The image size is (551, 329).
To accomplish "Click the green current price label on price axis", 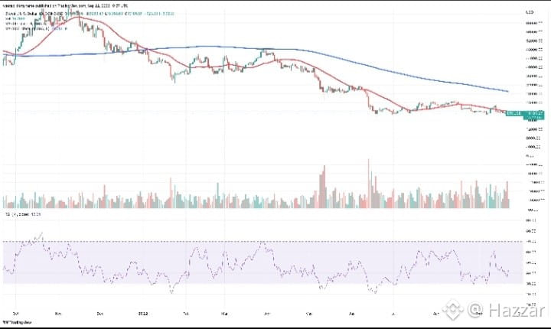I will pos(525,115).
